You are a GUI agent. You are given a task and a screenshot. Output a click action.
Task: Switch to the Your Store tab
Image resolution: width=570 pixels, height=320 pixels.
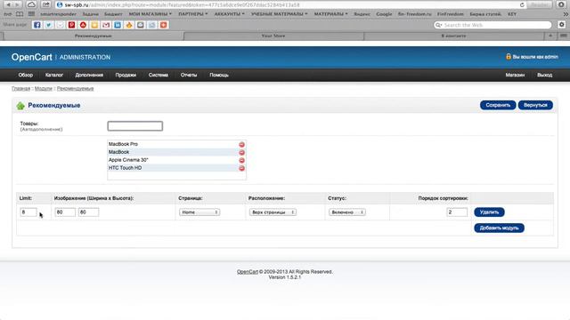tap(273, 36)
